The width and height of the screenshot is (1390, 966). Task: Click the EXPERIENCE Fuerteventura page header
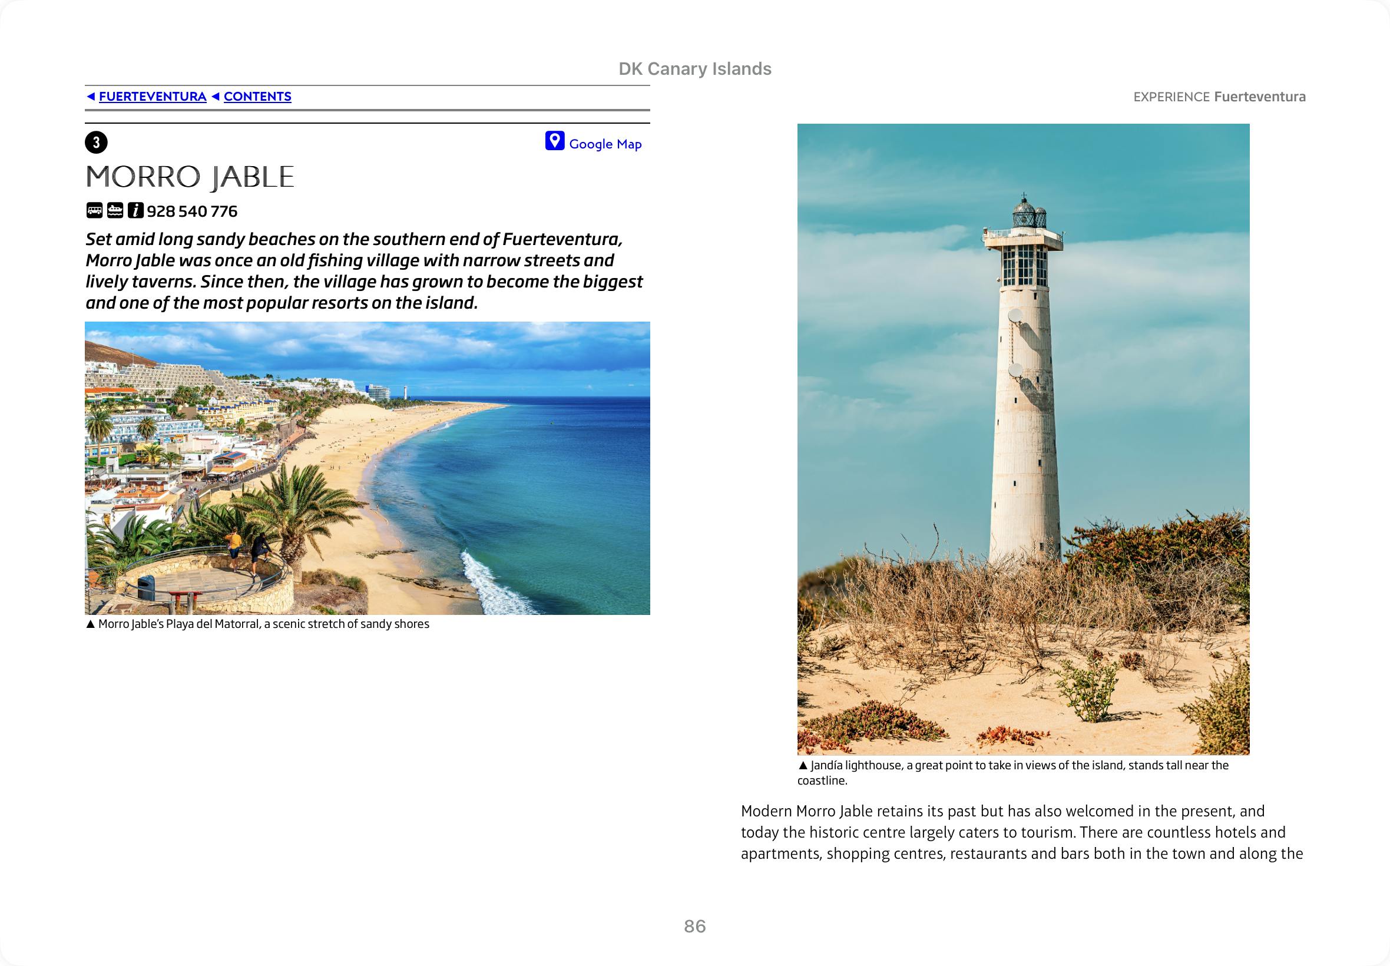1219,97
